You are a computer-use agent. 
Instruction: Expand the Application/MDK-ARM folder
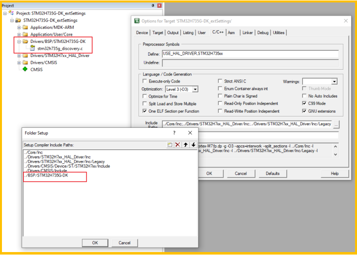19,27
